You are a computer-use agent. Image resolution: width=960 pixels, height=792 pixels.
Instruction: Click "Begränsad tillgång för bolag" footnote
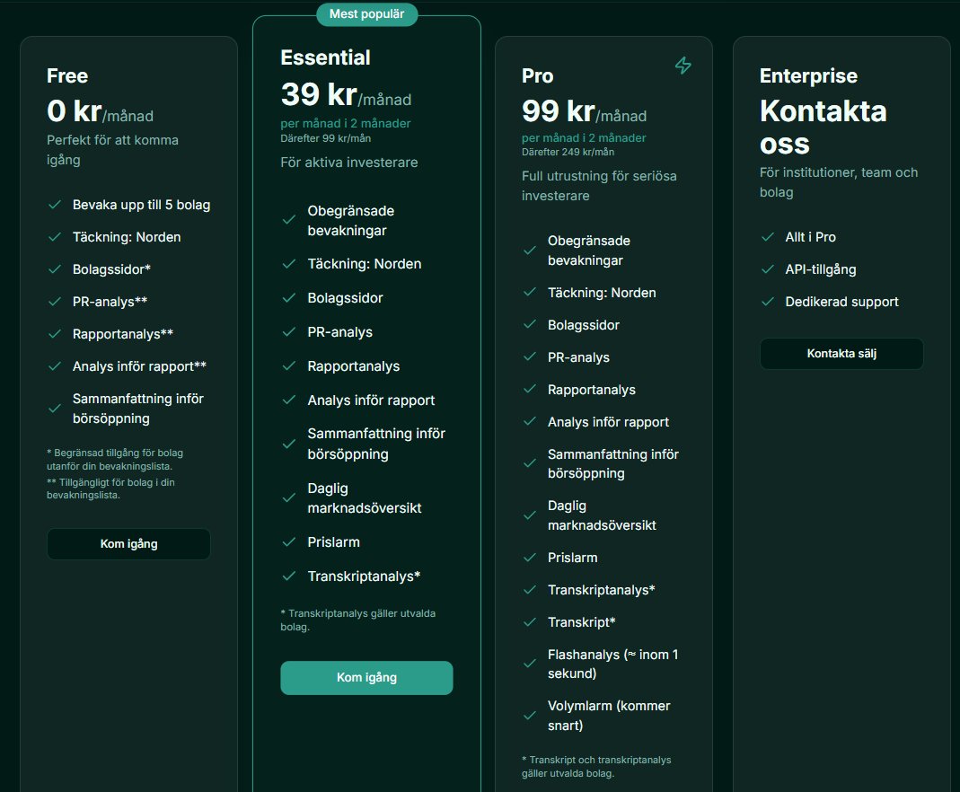click(x=115, y=459)
